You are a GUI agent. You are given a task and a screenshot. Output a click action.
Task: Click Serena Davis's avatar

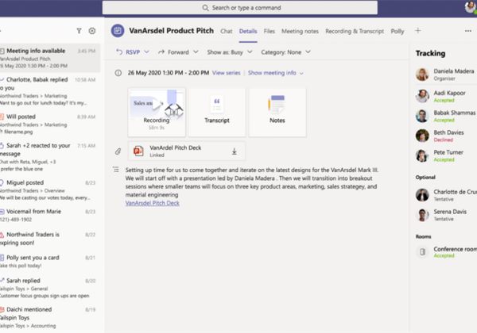422,215
